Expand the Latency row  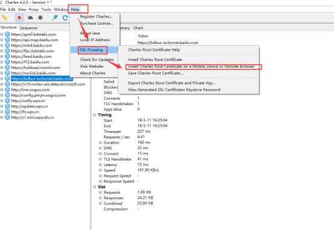[100, 165]
